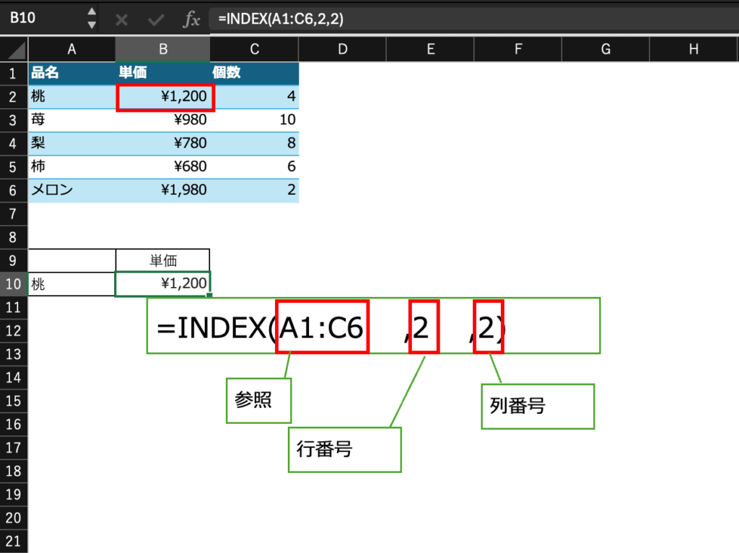Select the row 10 header
739x553 pixels.
tap(14, 284)
